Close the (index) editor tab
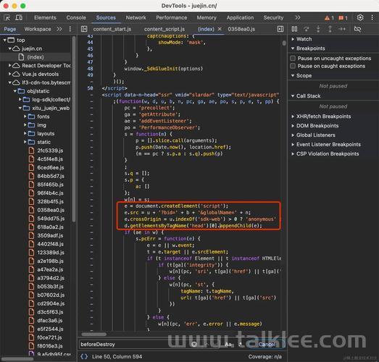Image resolution: width=379 pixels, height=362 pixels. pyautogui.click(x=220, y=29)
